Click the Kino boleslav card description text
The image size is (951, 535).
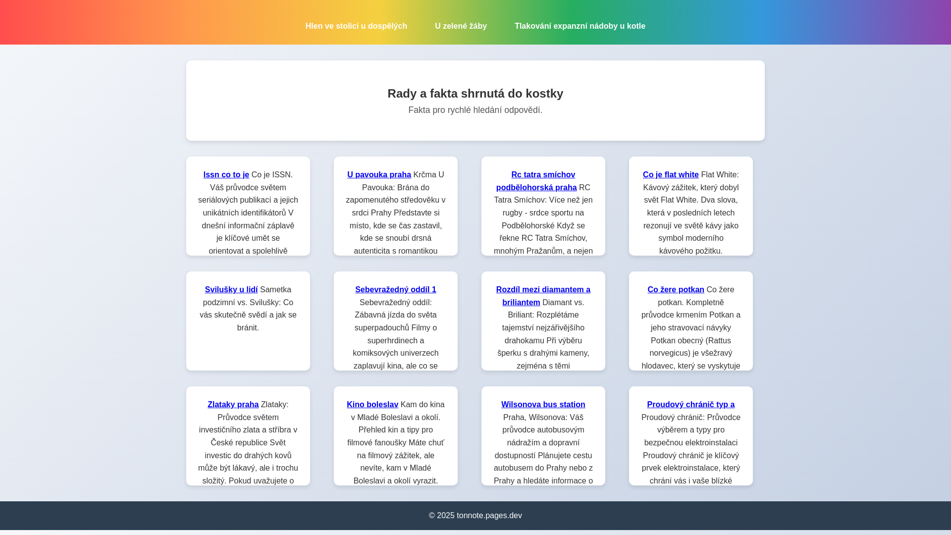pyautogui.click(x=396, y=443)
